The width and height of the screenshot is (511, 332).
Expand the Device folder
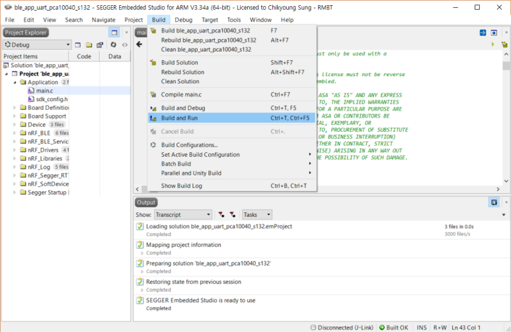(15, 124)
